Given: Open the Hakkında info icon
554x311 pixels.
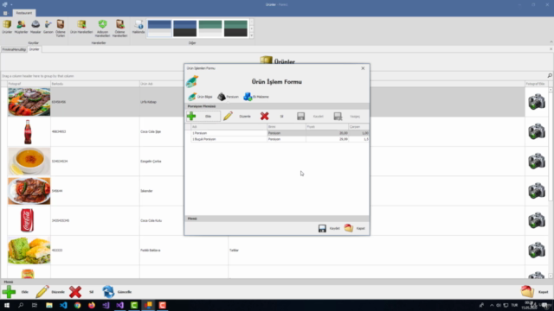Looking at the screenshot, I should click(138, 27).
